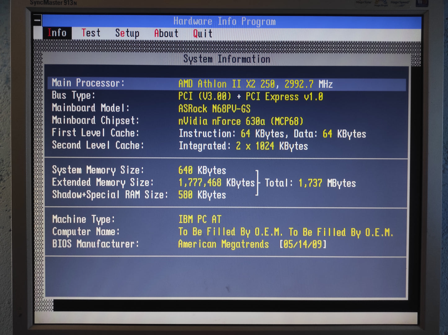Screen dimensions: 448x335
Task: Click the BIOS Manufacturer date value
Action: pos(303,244)
